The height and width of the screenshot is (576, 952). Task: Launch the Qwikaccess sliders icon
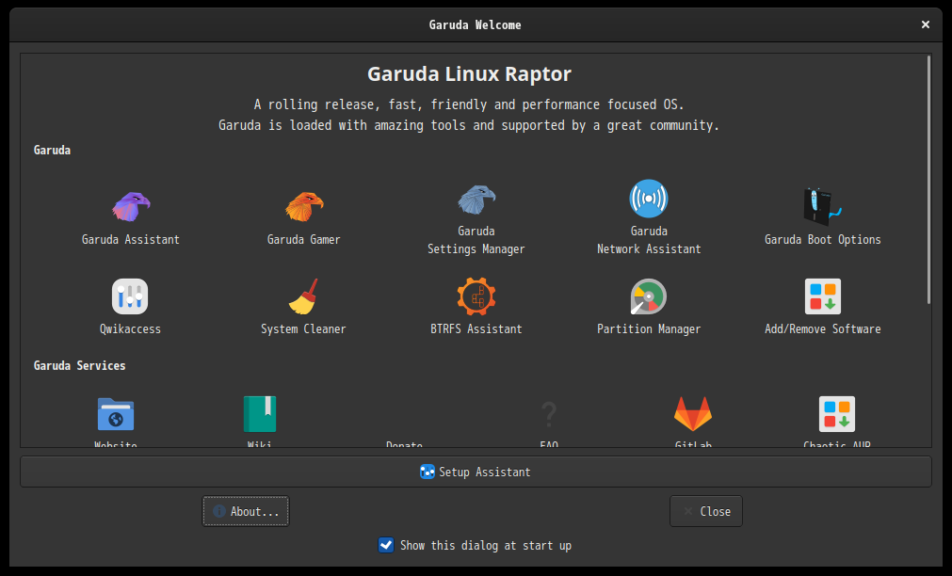click(x=130, y=296)
